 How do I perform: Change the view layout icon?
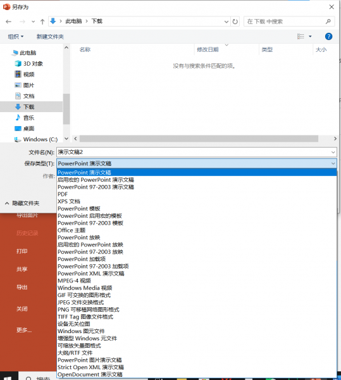[x=301, y=36]
